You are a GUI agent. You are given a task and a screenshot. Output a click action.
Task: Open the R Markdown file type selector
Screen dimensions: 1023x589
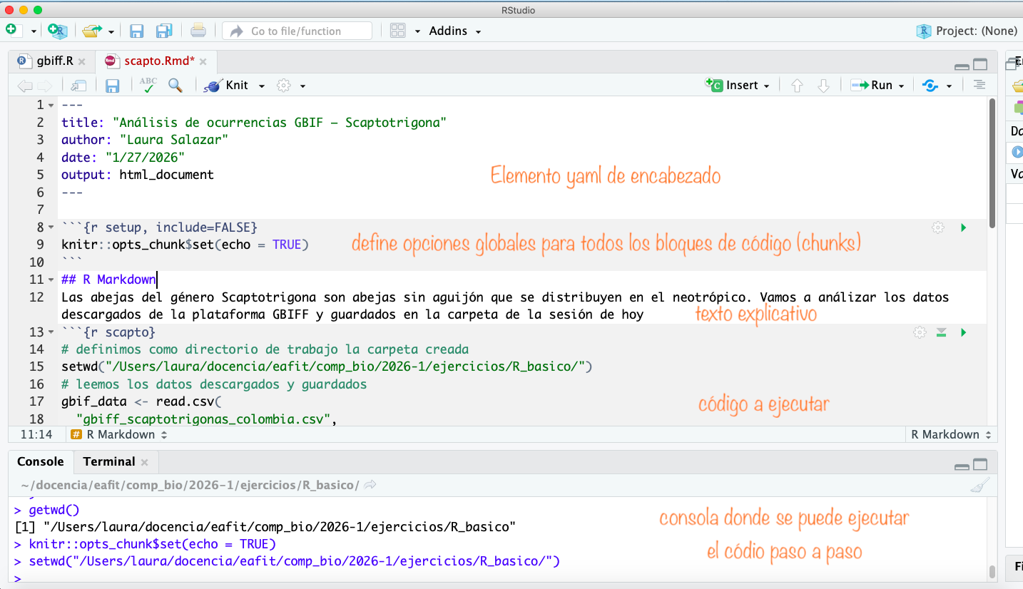(x=952, y=434)
